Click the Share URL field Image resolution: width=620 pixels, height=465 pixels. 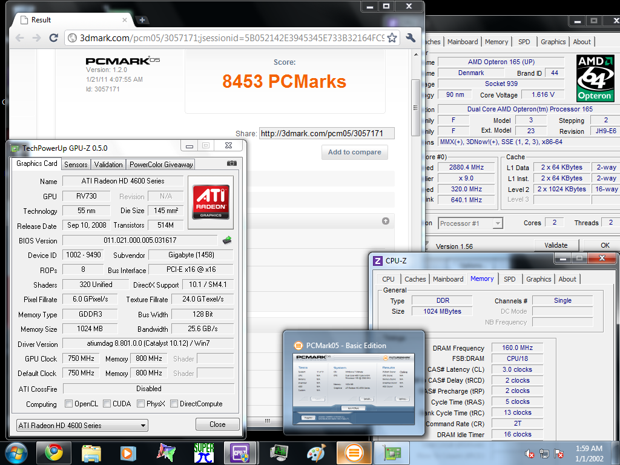point(326,133)
